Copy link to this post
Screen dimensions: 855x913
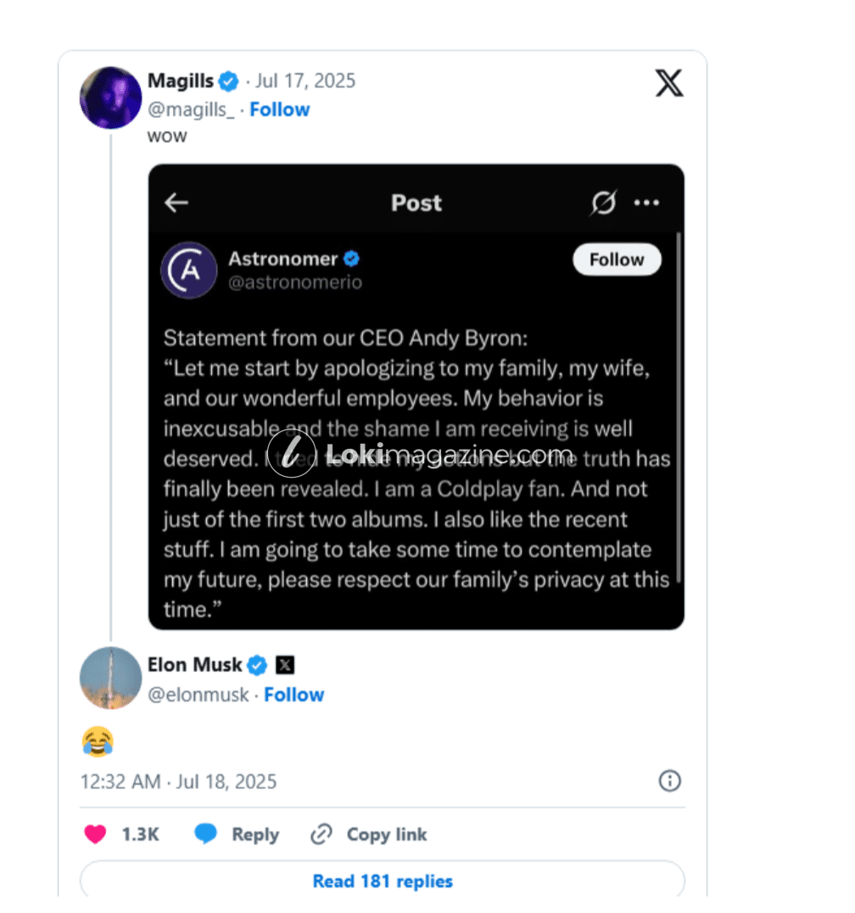369,835
